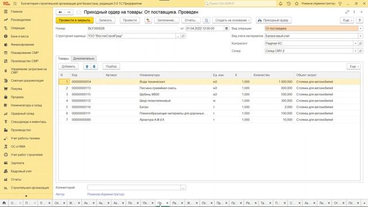The width and height of the screenshot is (368, 207).
Task: Select row Щебень М800
Action: tap(209, 94)
